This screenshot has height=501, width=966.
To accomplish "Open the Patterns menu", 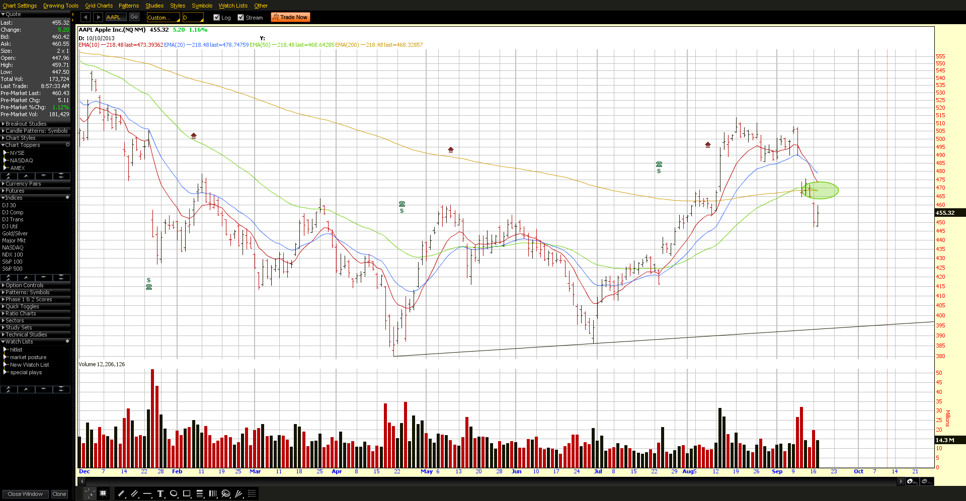I will (x=129, y=6).
